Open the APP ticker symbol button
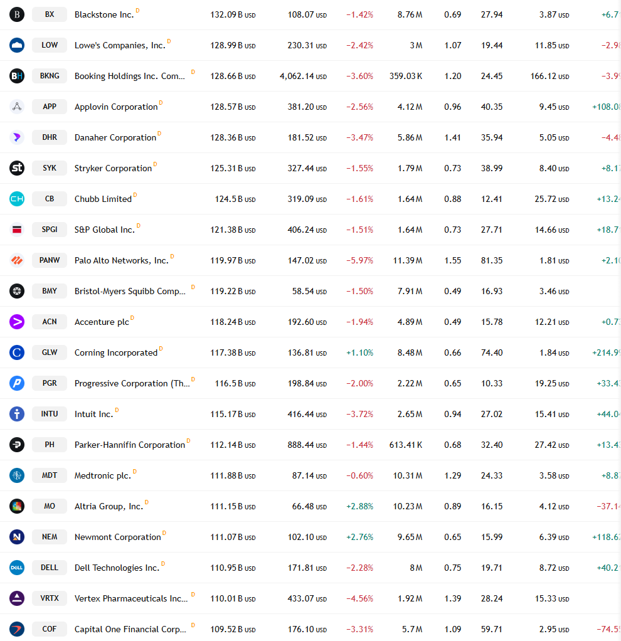Screen dimensions: 621x641 pos(50,106)
